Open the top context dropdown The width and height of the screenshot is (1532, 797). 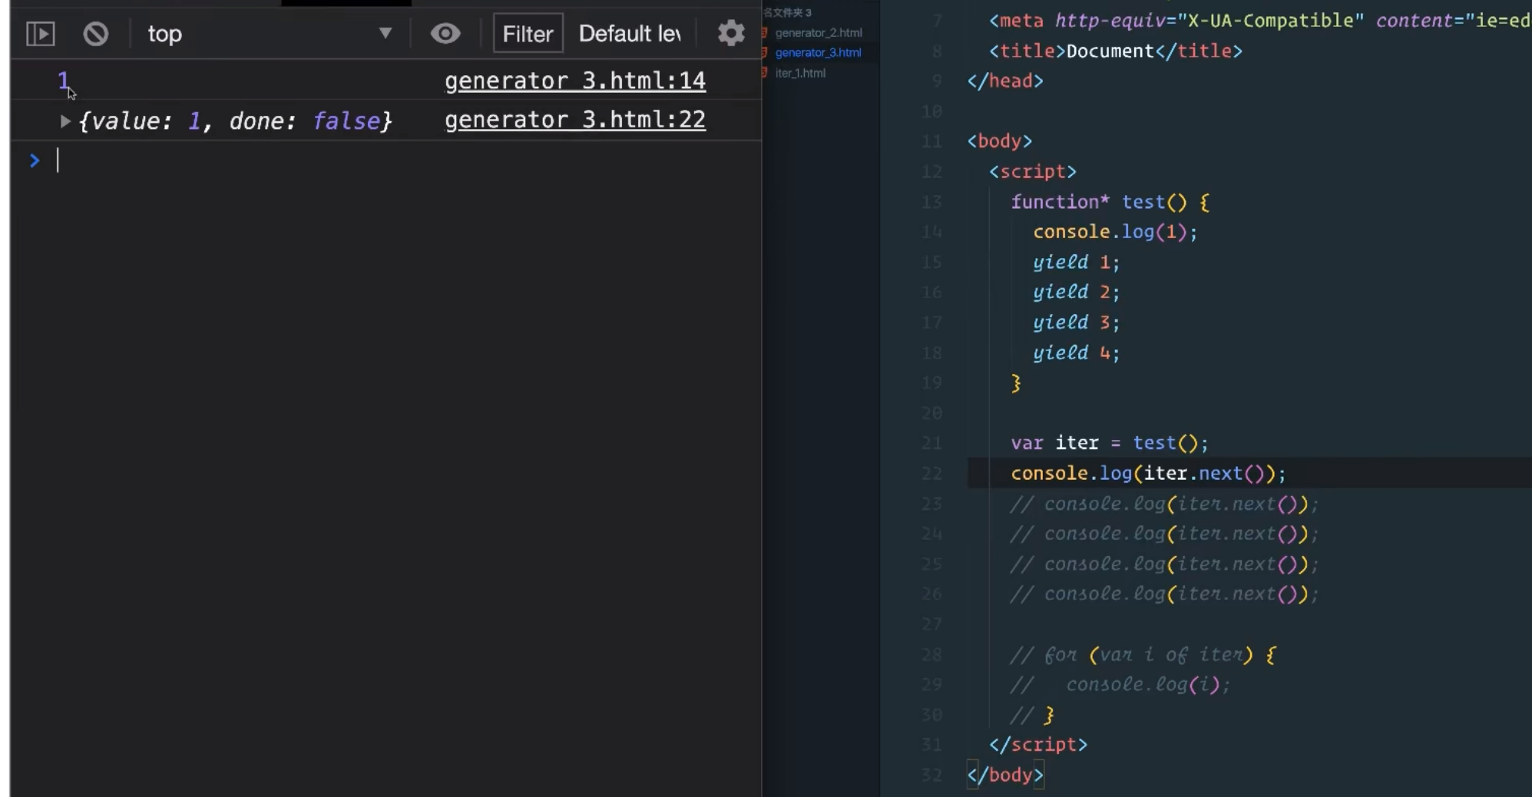[270, 34]
